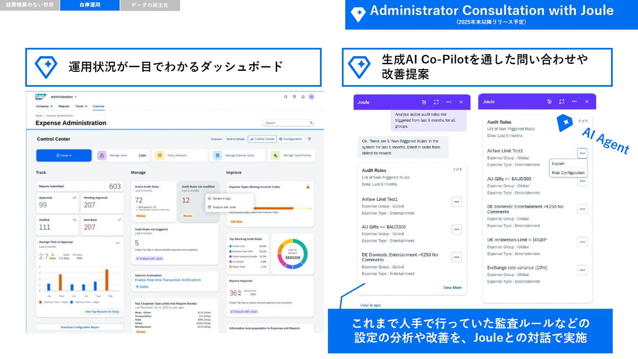Open ellipsis for UK Incidentals Limit rule

tap(582, 242)
